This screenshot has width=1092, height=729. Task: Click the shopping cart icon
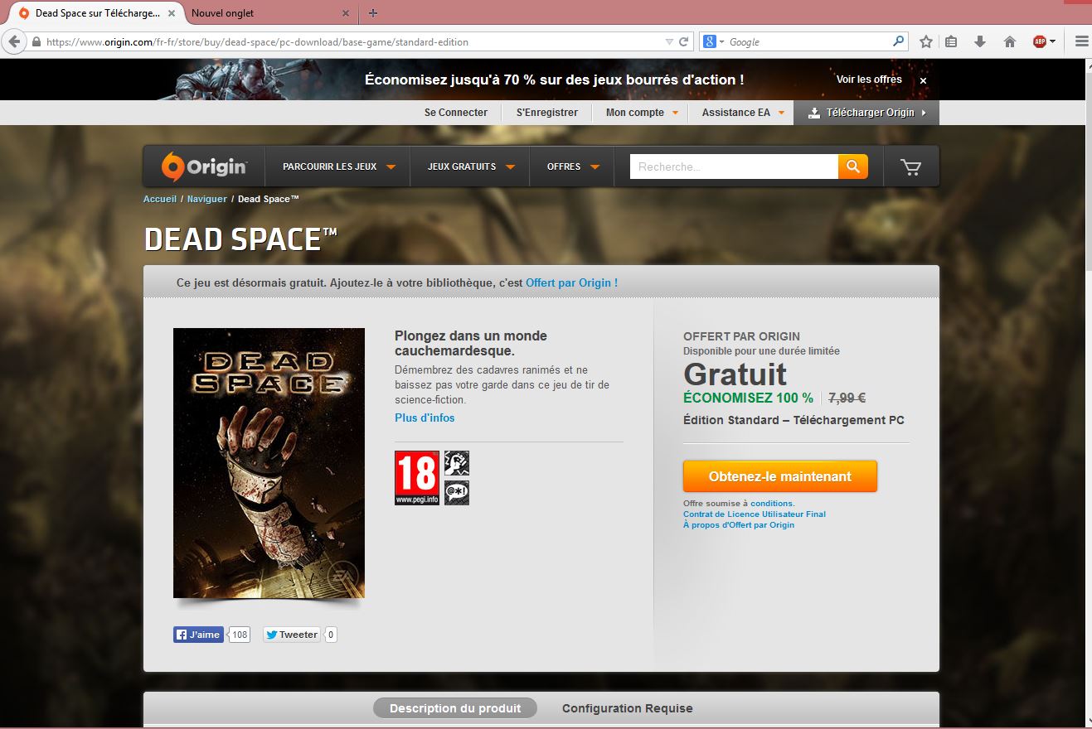point(910,167)
